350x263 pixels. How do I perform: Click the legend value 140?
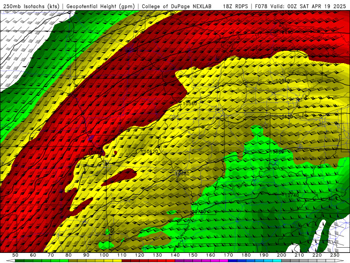175,255
